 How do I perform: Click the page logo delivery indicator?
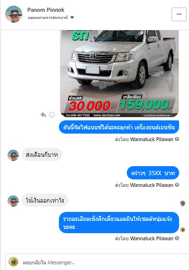(182, 229)
